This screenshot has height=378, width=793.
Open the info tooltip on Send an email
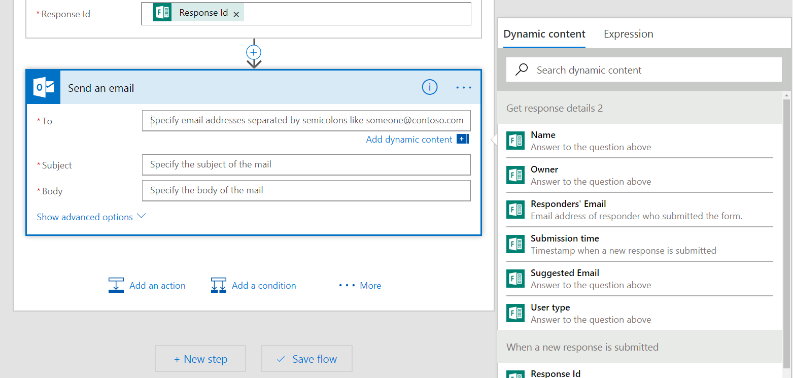429,87
